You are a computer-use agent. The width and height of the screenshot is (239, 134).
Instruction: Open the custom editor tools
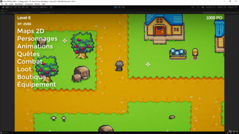(x=27, y=7)
